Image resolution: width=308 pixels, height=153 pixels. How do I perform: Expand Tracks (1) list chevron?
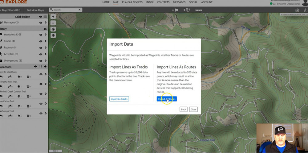[x=46, y=41]
